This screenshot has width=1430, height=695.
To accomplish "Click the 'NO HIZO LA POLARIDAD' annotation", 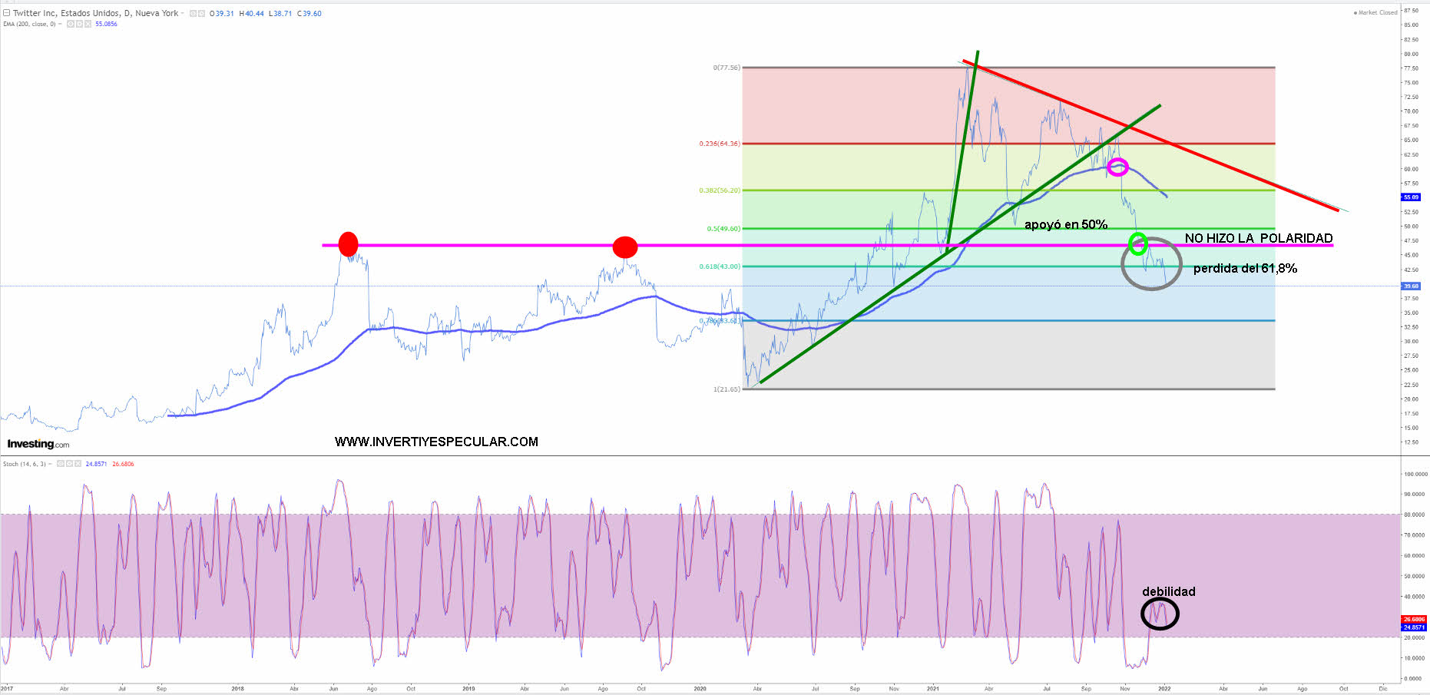I will 1258,238.
